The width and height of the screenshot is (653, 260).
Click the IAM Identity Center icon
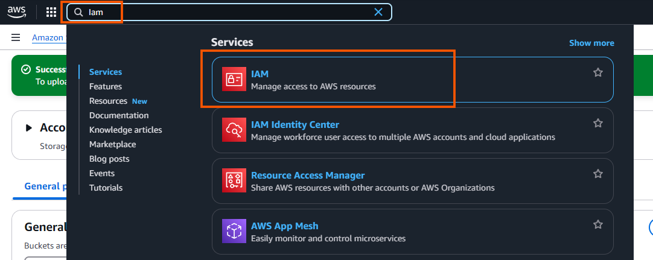(x=234, y=130)
